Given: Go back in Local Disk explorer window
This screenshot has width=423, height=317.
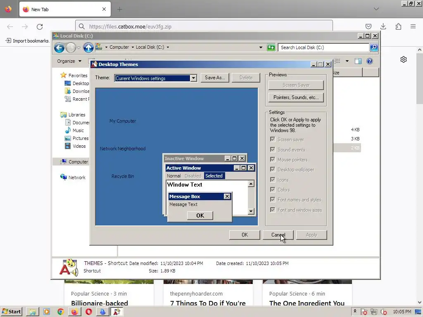Looking at the screenshot, I should [x=59, y=48].
